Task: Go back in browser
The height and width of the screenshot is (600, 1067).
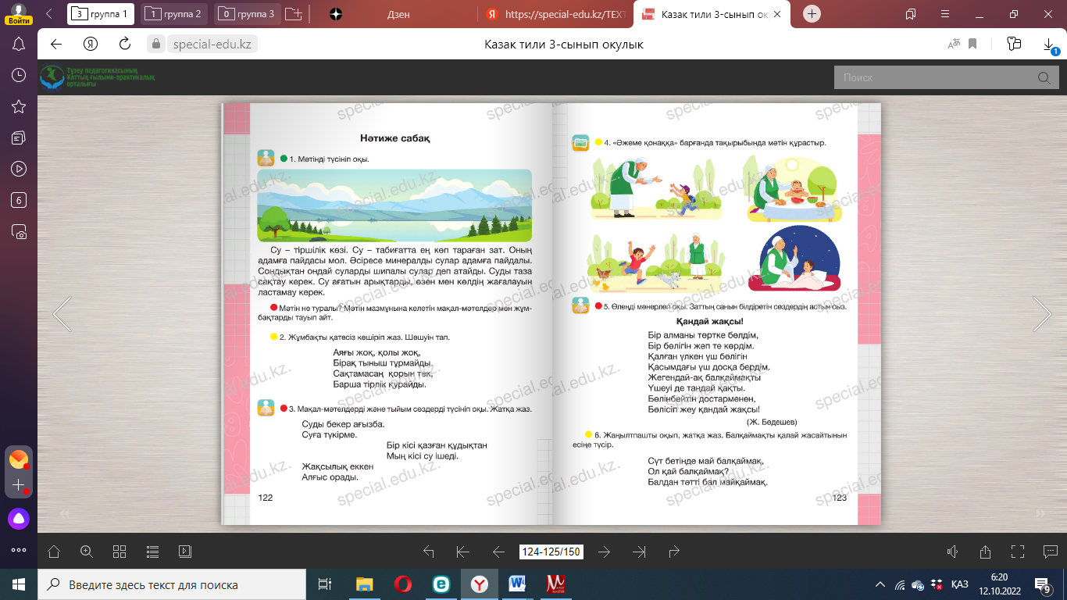Action: (x=56, y=44)
